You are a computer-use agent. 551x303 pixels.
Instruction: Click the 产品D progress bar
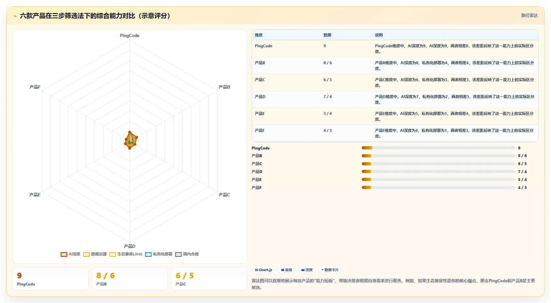[x=438, y=171]
